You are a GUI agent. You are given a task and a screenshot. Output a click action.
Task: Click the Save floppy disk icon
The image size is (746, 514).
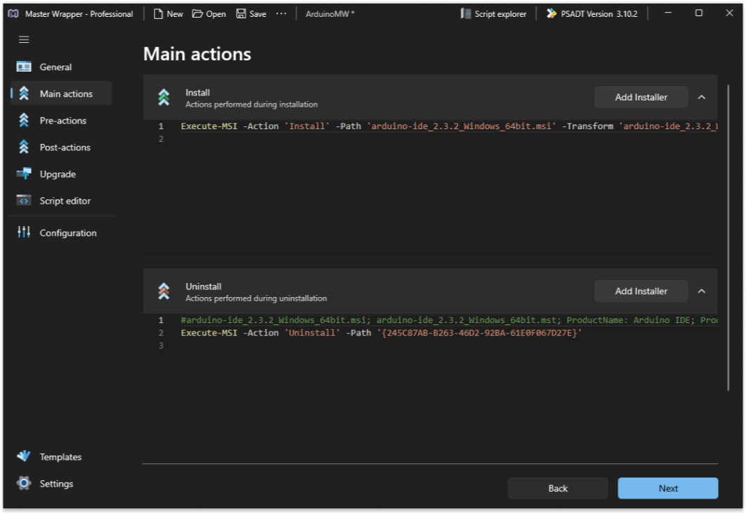[x=241, y=14]
